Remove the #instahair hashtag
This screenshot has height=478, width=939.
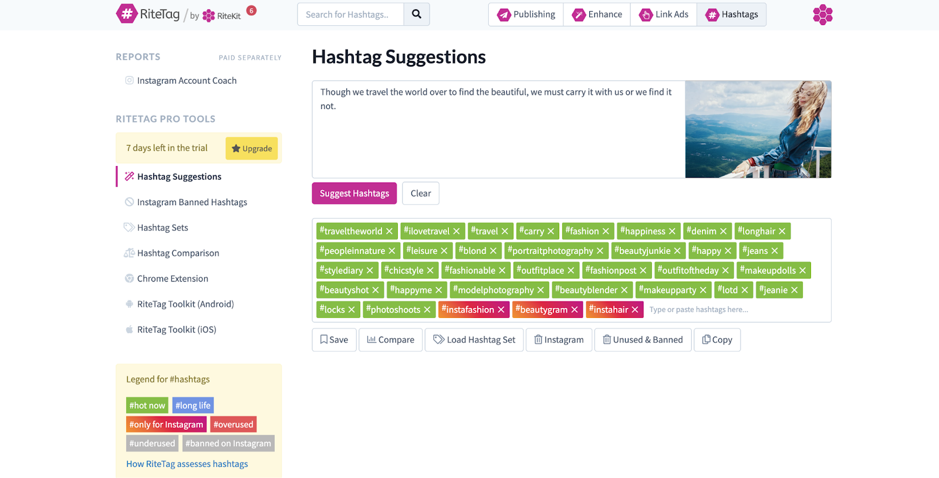pos(634,310)
